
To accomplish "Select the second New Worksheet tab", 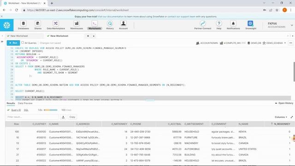I will pyautogui.click(x=59, y=36).
